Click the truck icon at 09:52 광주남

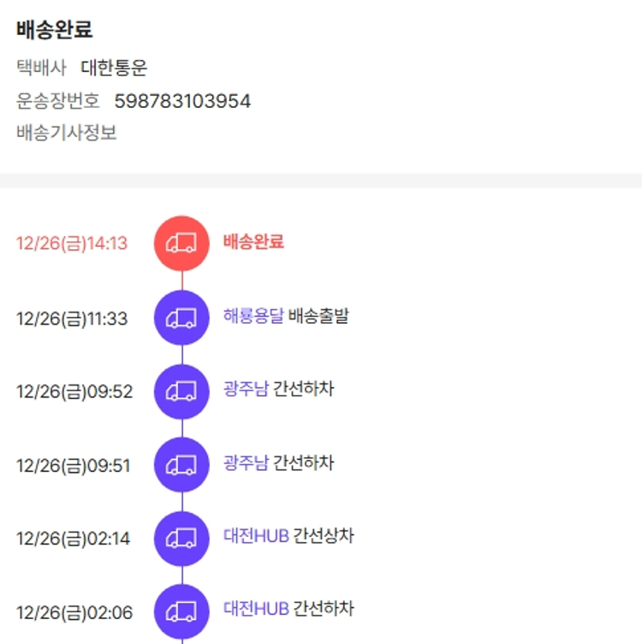tap(181, 391)
